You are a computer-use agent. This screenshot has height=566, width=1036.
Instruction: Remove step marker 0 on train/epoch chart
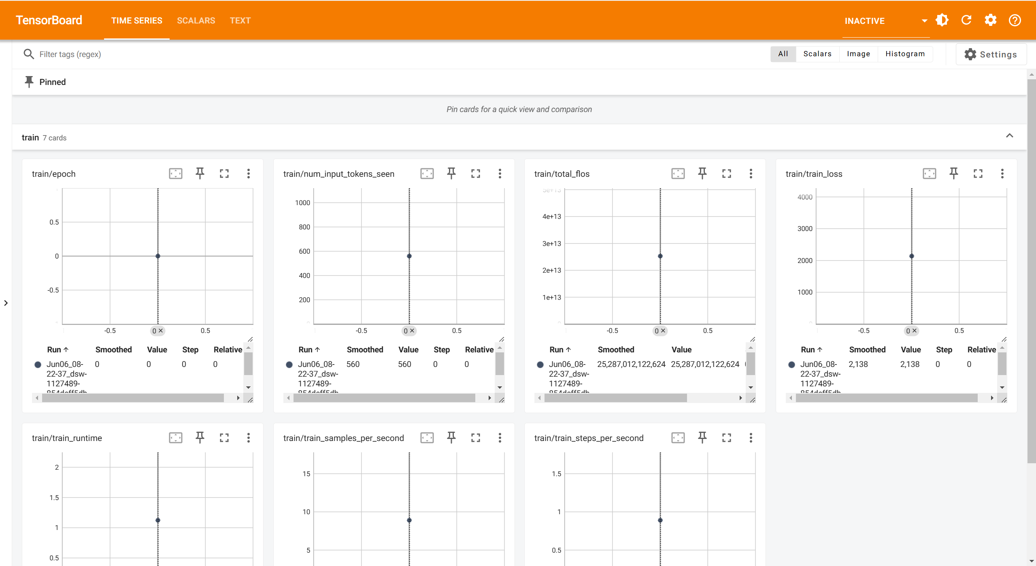(161, 331)
